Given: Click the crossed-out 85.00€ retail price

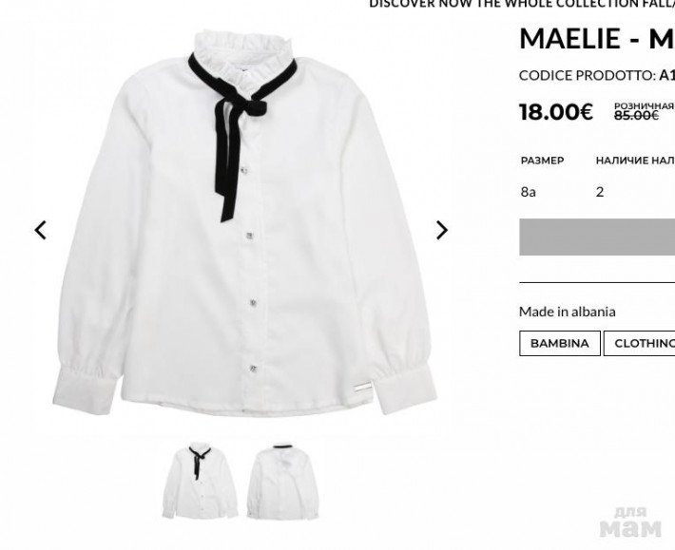Looking at the screenshot, I should pos(636,115).
